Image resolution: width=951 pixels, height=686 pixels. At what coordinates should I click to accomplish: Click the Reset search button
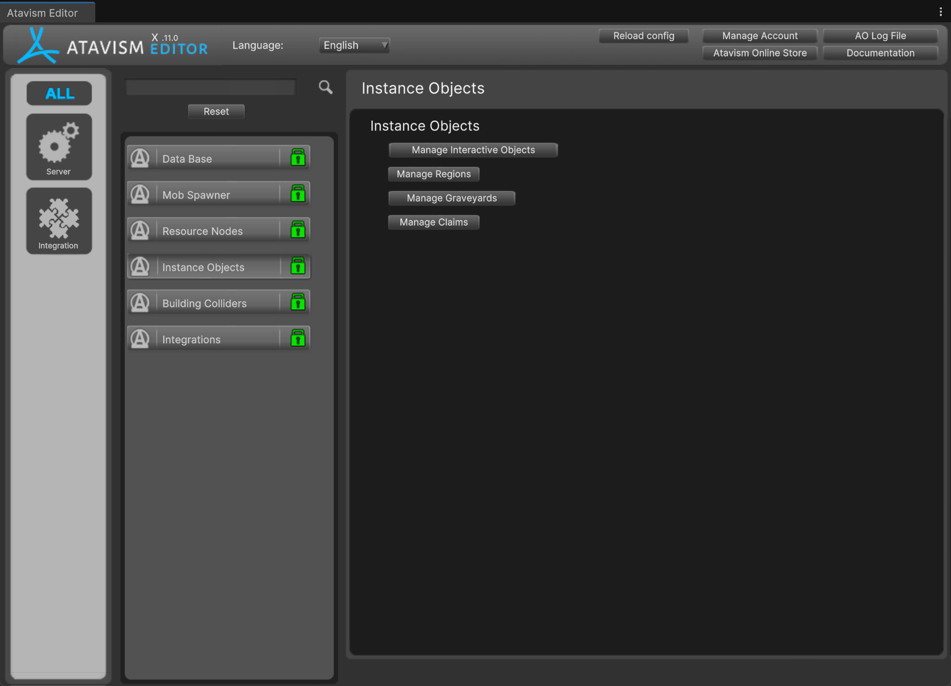point(216,111)
